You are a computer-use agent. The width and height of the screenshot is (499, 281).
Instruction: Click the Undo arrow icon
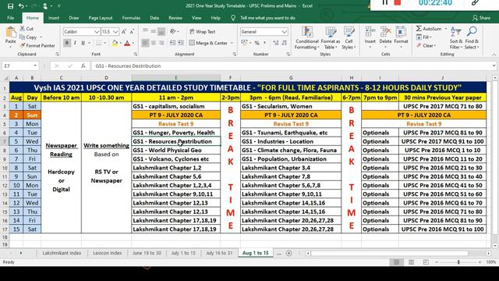pos(21,6)
